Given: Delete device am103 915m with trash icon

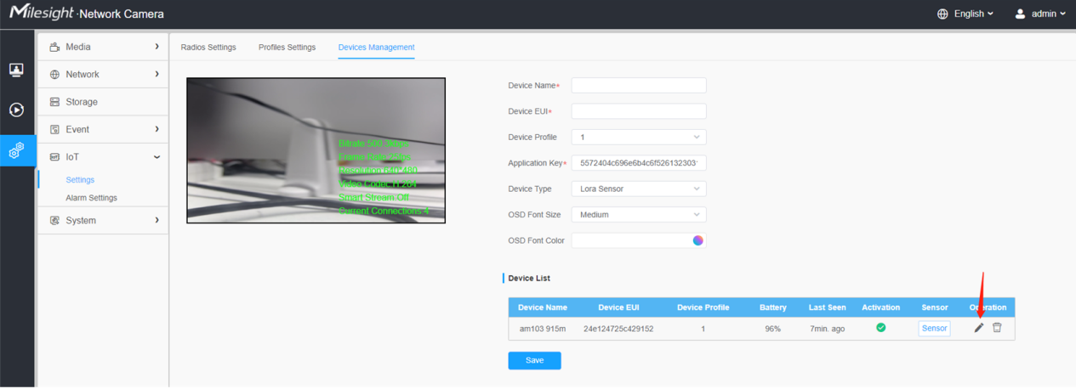Looking at the screenshot, I should (x=997, y=328).
